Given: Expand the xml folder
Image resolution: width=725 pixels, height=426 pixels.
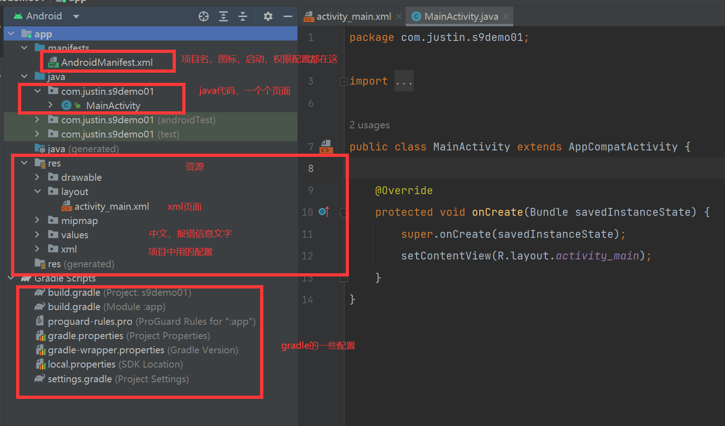Looking at the screenshot, I should pyautogui.click(x=37, y=249).
